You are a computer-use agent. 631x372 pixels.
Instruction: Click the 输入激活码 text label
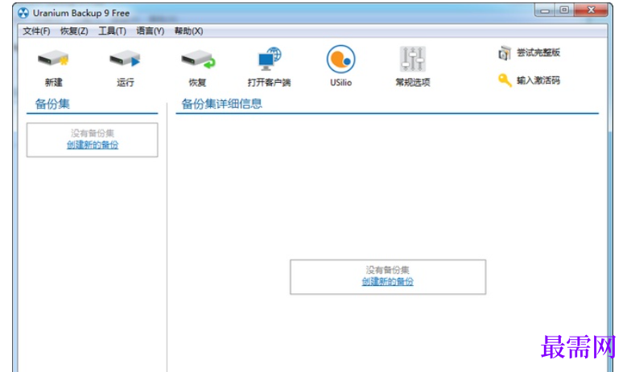pos(538,80)
